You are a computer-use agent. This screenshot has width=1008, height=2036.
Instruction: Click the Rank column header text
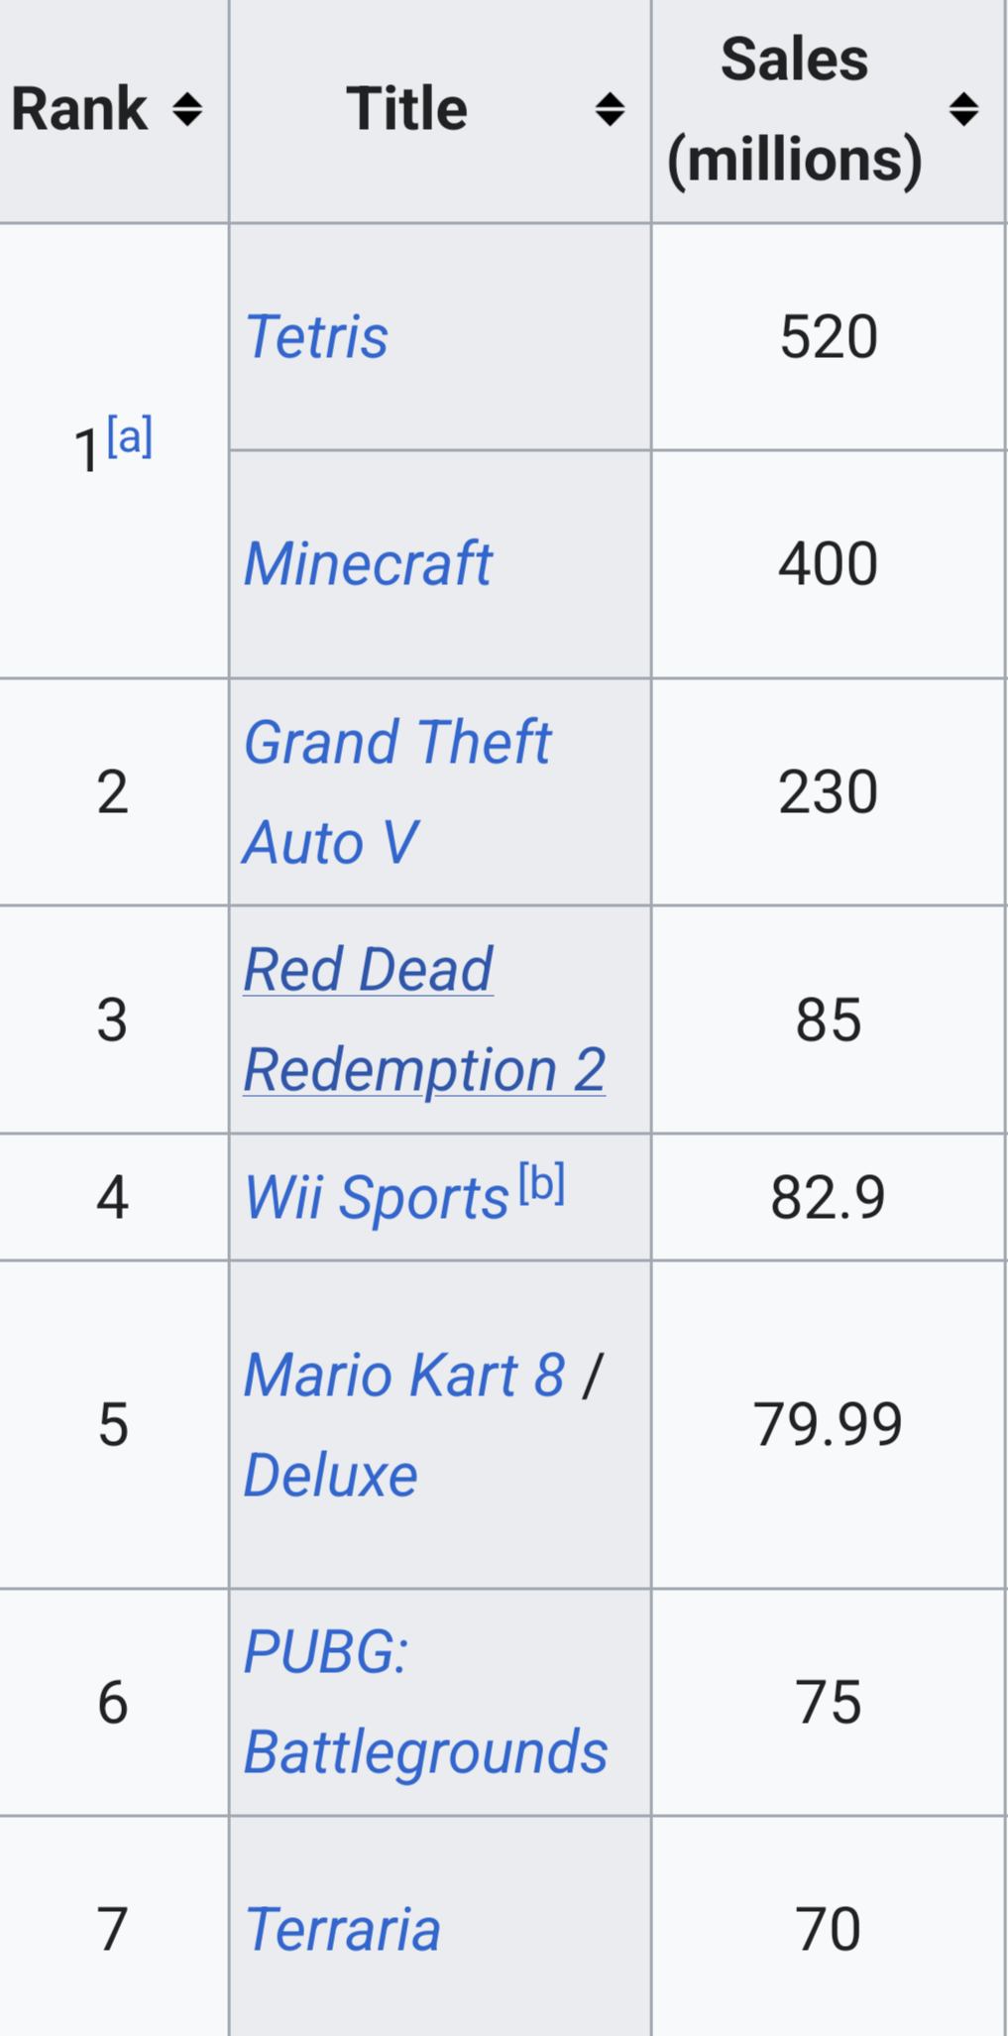click(79, 109)
